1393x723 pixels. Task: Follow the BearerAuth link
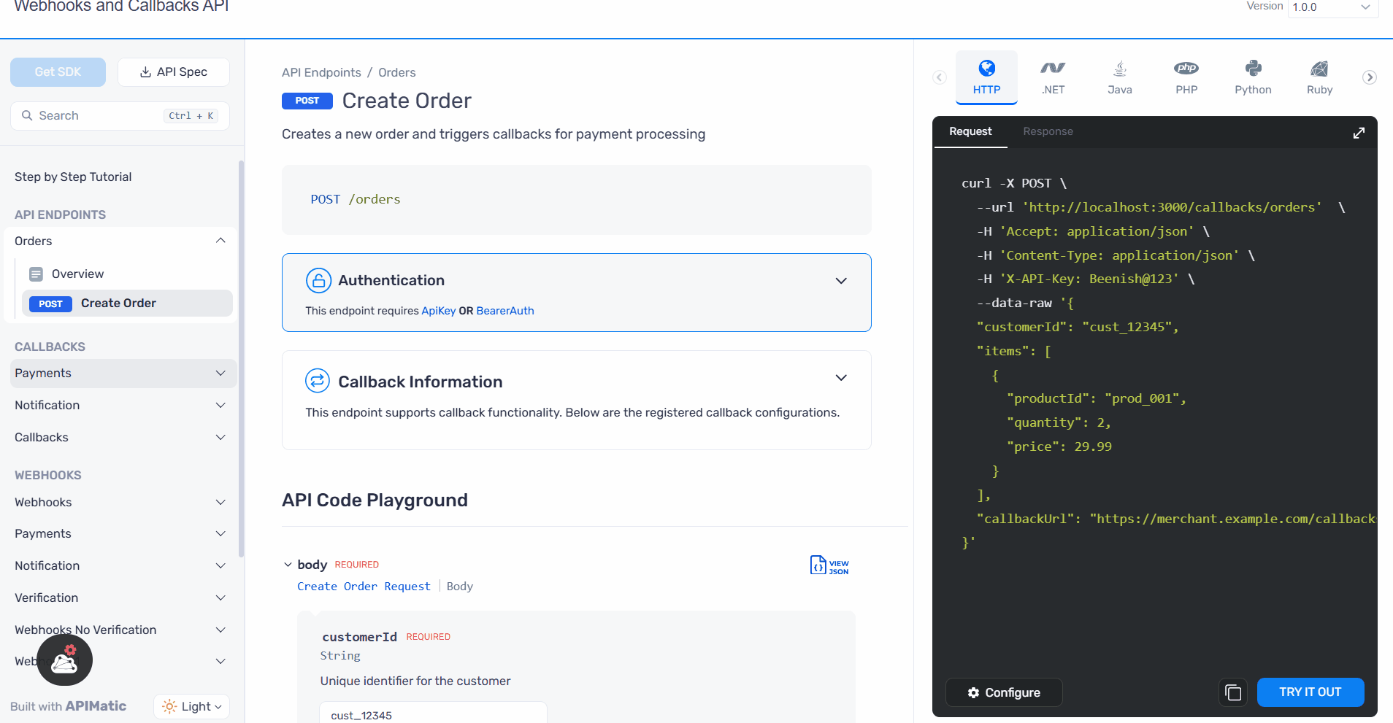click(x=505, y=311)
